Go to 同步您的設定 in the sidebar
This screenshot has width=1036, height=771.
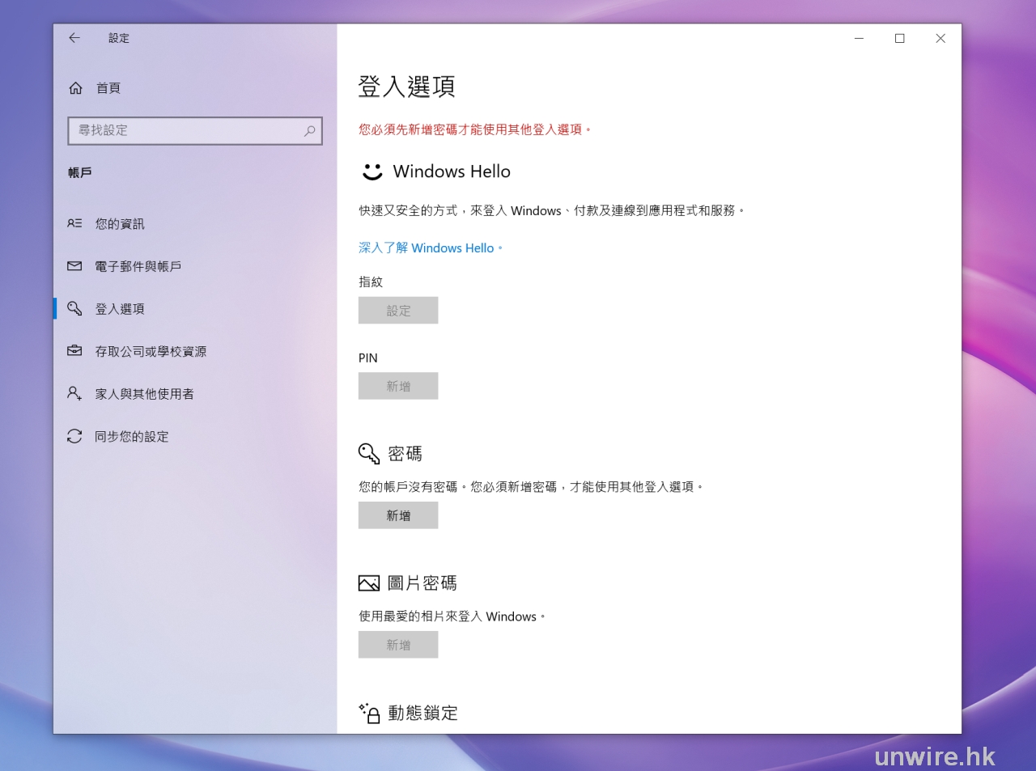click(x=132, y=437)
